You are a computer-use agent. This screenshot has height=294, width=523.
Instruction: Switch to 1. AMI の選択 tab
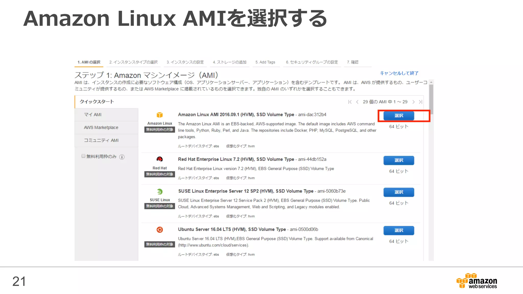click(89, 62)
